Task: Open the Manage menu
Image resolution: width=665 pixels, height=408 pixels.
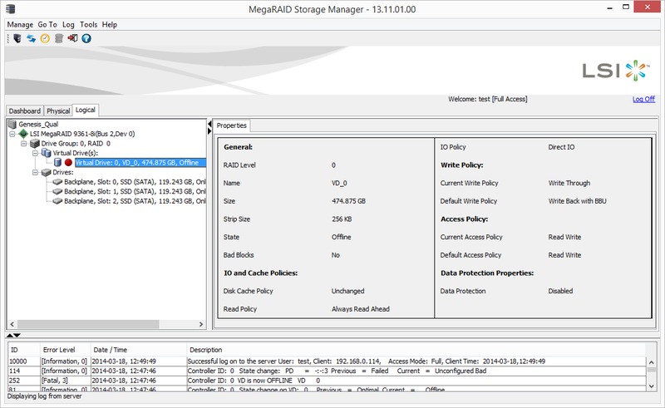Action: (x=20, y=25)
